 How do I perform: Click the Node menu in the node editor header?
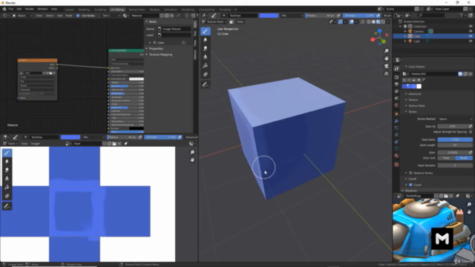pos(69,16)
